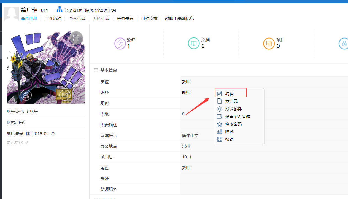Click 修改密码 in the context menu
Screen dimensions: 348x199
pos(233,124)
